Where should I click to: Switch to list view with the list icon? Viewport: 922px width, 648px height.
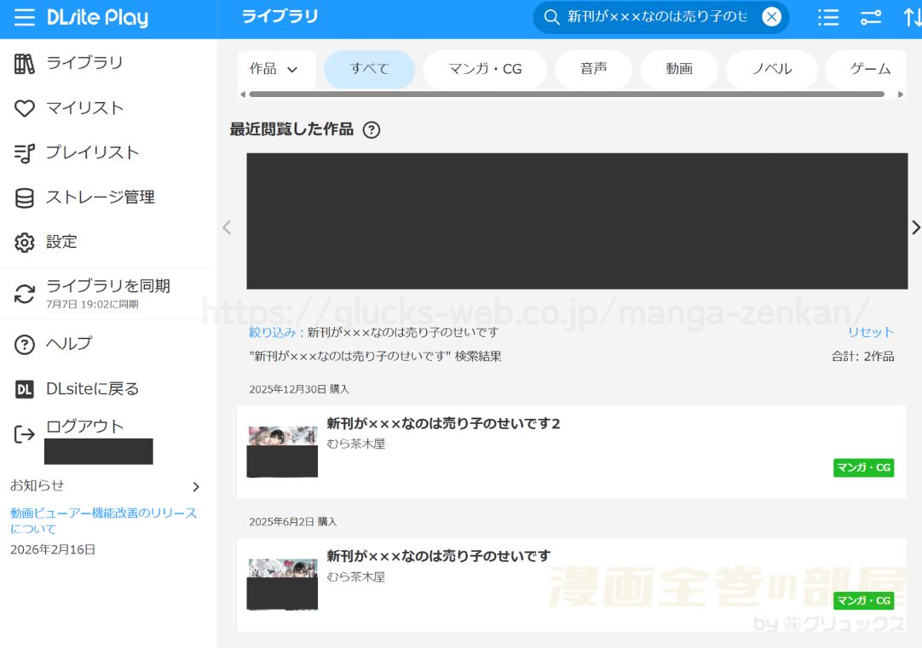click(828, 18)
